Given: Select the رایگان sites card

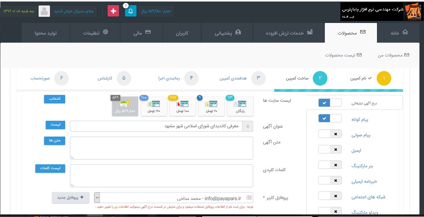Looking at the screenshot, I should pos(240,106).
